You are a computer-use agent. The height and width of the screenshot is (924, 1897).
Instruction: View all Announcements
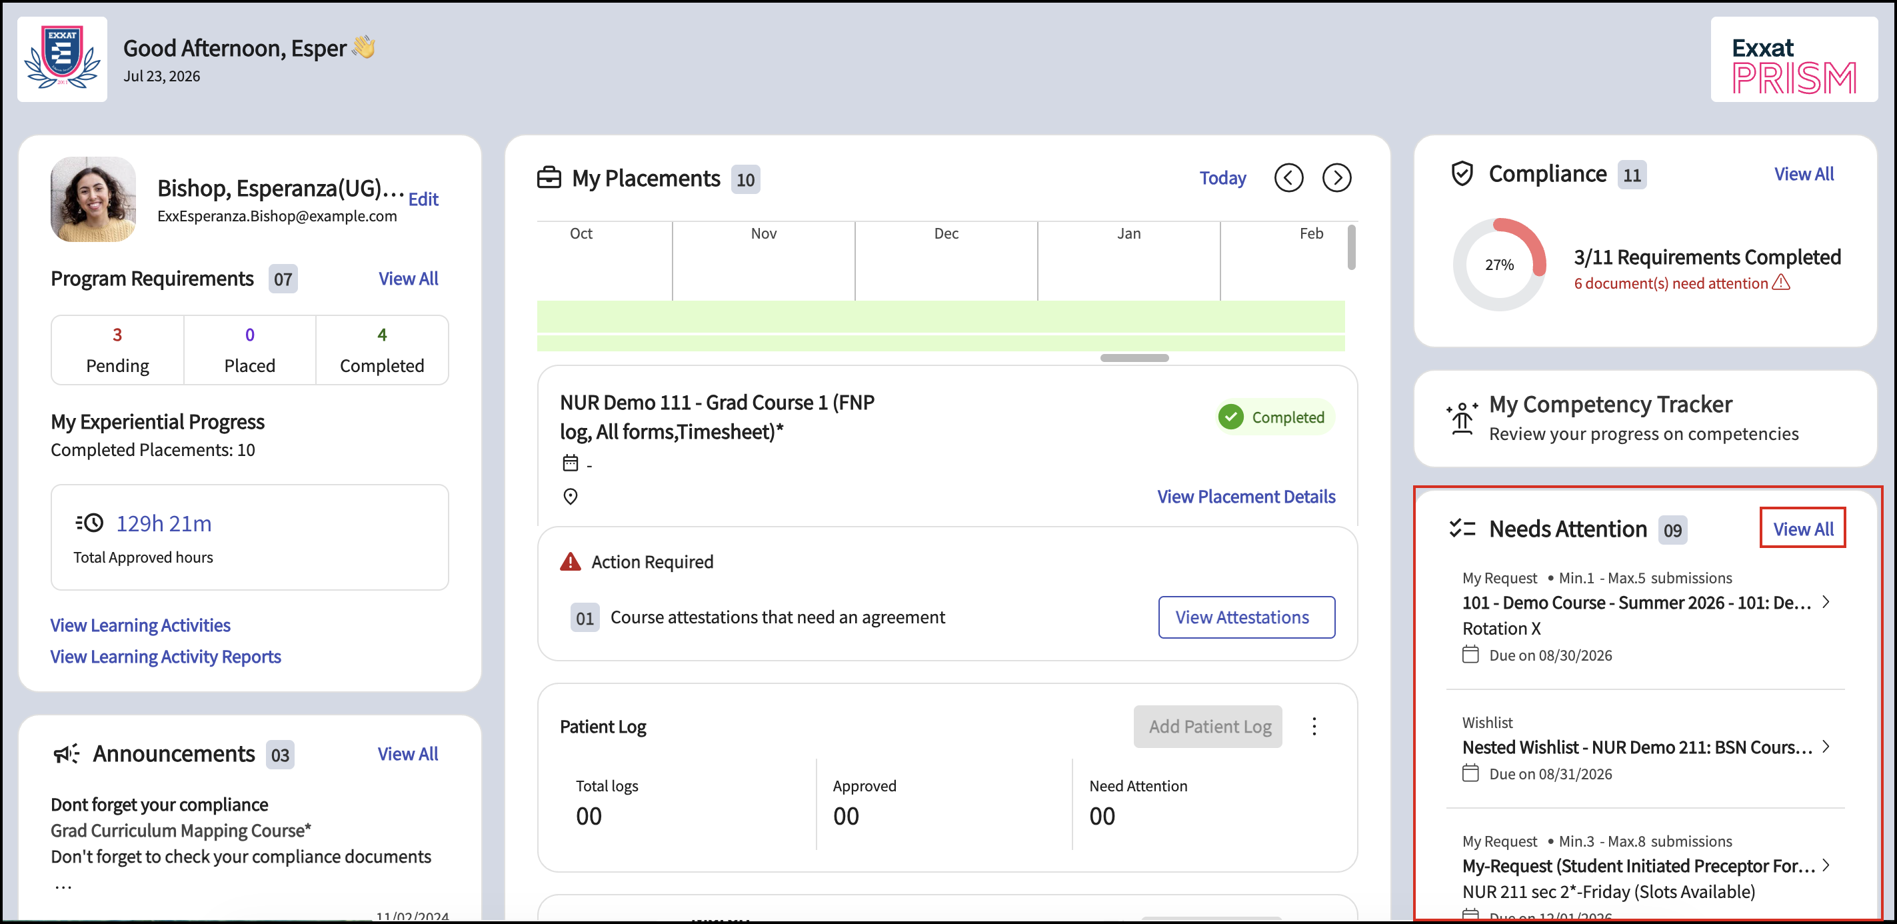click(407, 754)
